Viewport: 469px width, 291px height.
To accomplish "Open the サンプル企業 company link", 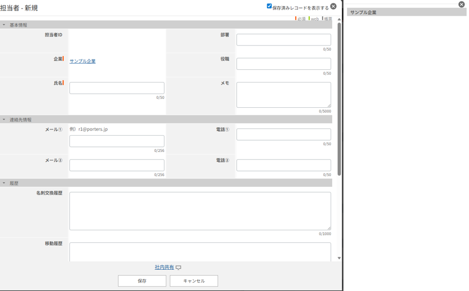I will [x=83, y=61].
